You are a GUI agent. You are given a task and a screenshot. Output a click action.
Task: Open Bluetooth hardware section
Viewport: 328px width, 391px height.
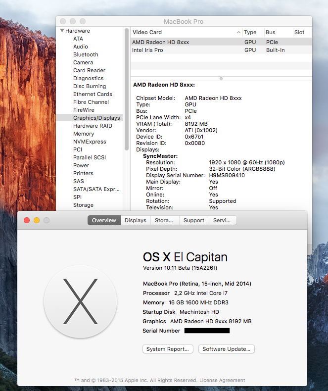(x=86, y=54)
